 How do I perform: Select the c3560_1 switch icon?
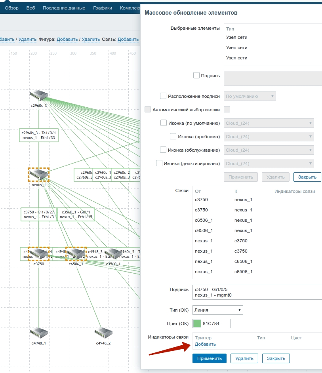pyautogui.click(x=112, y=254)
